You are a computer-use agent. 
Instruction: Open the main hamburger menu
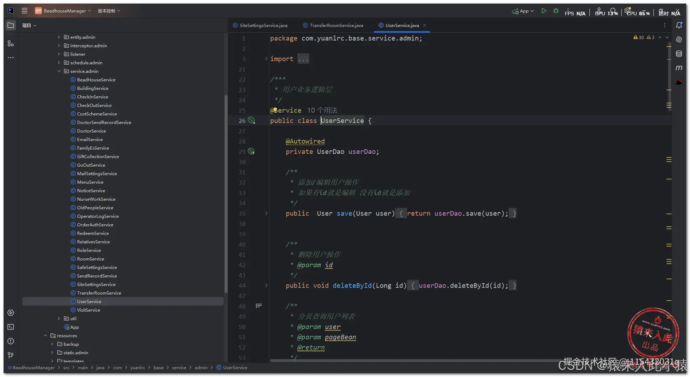coord(25,11)
